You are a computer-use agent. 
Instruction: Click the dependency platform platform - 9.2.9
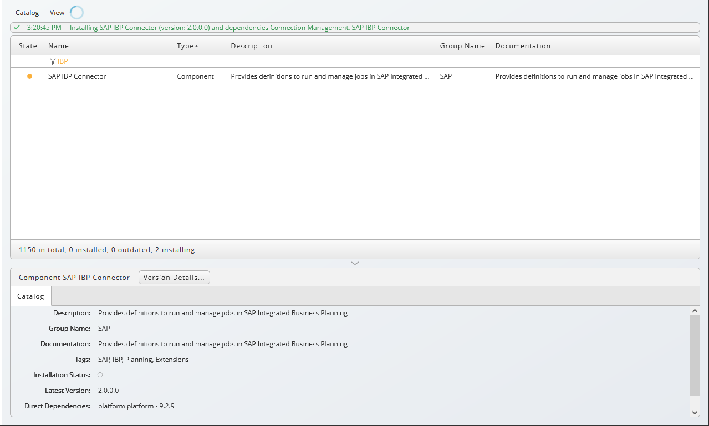coord(136,406)
